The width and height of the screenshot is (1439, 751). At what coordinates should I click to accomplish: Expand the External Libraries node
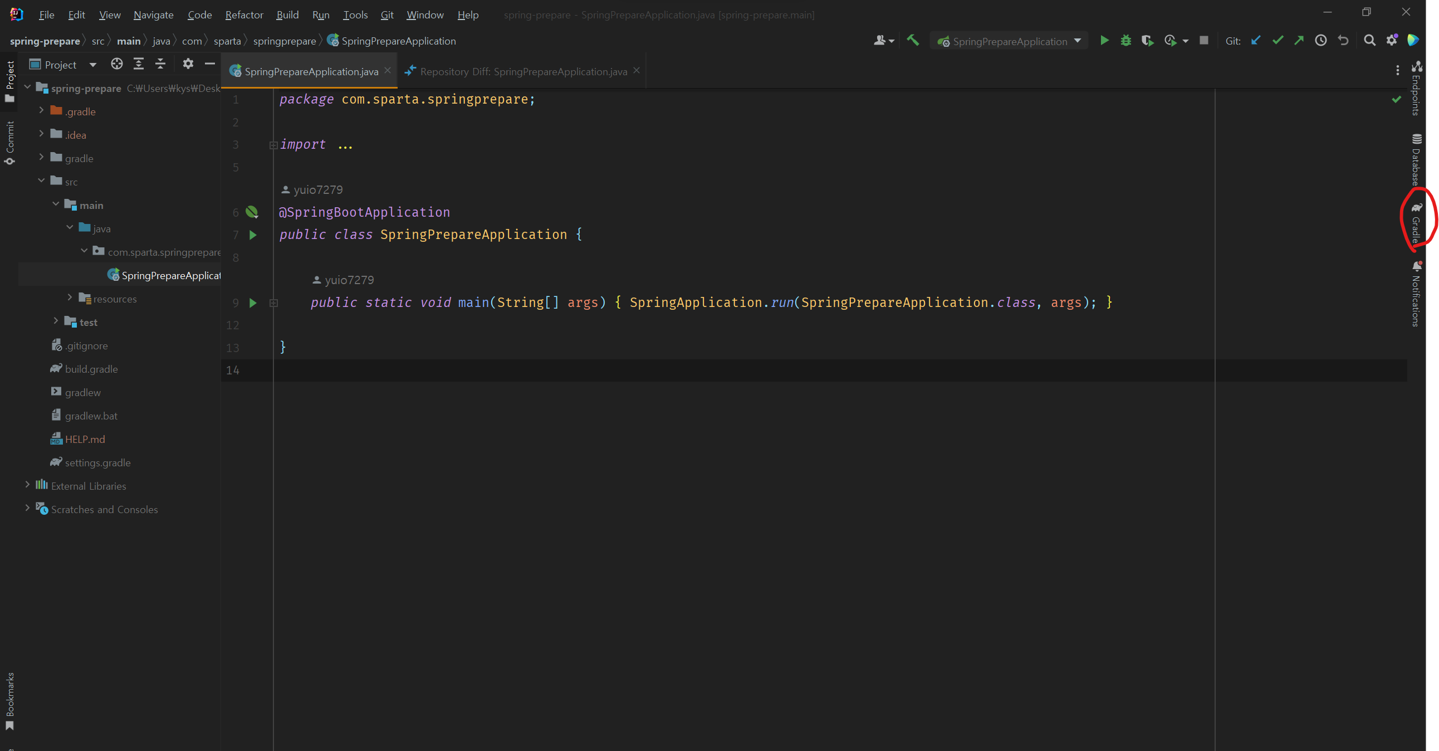[27, 486]
